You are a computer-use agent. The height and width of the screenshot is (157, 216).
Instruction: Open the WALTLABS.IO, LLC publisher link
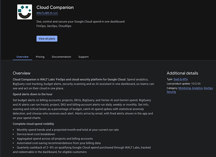[x=47, y=13]
